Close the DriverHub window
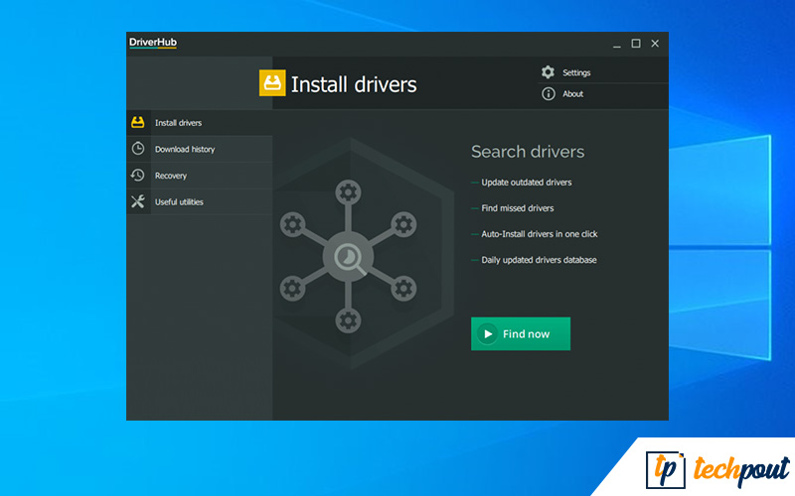 click(x=655, y=44)
